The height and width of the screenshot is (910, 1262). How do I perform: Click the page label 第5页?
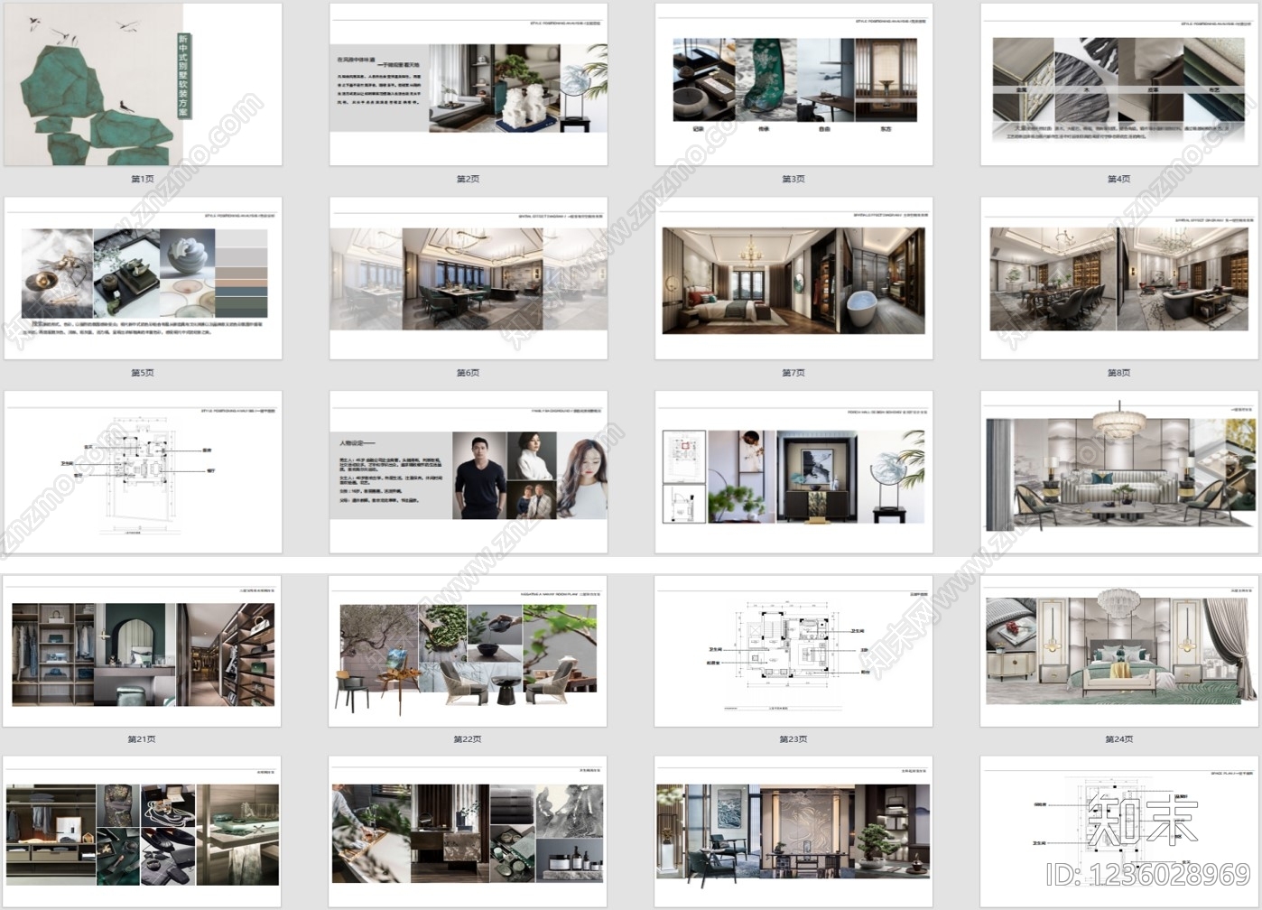point(143,372)
